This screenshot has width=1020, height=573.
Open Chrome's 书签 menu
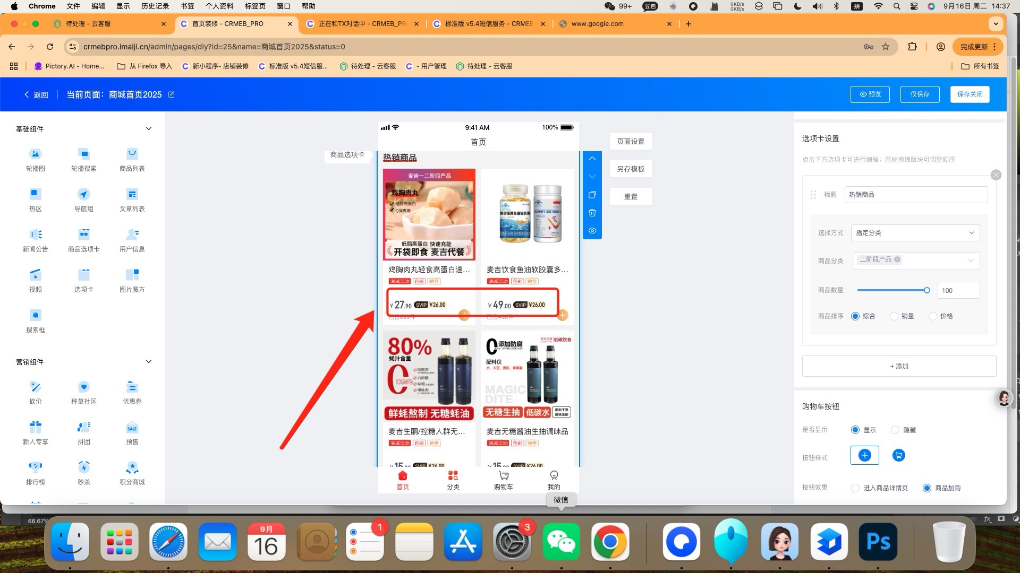(188, 6)
